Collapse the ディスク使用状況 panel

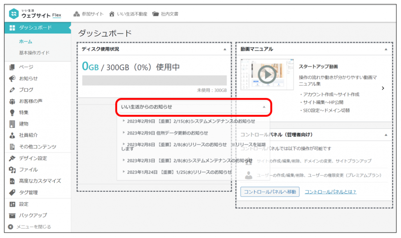coord(225,49)
